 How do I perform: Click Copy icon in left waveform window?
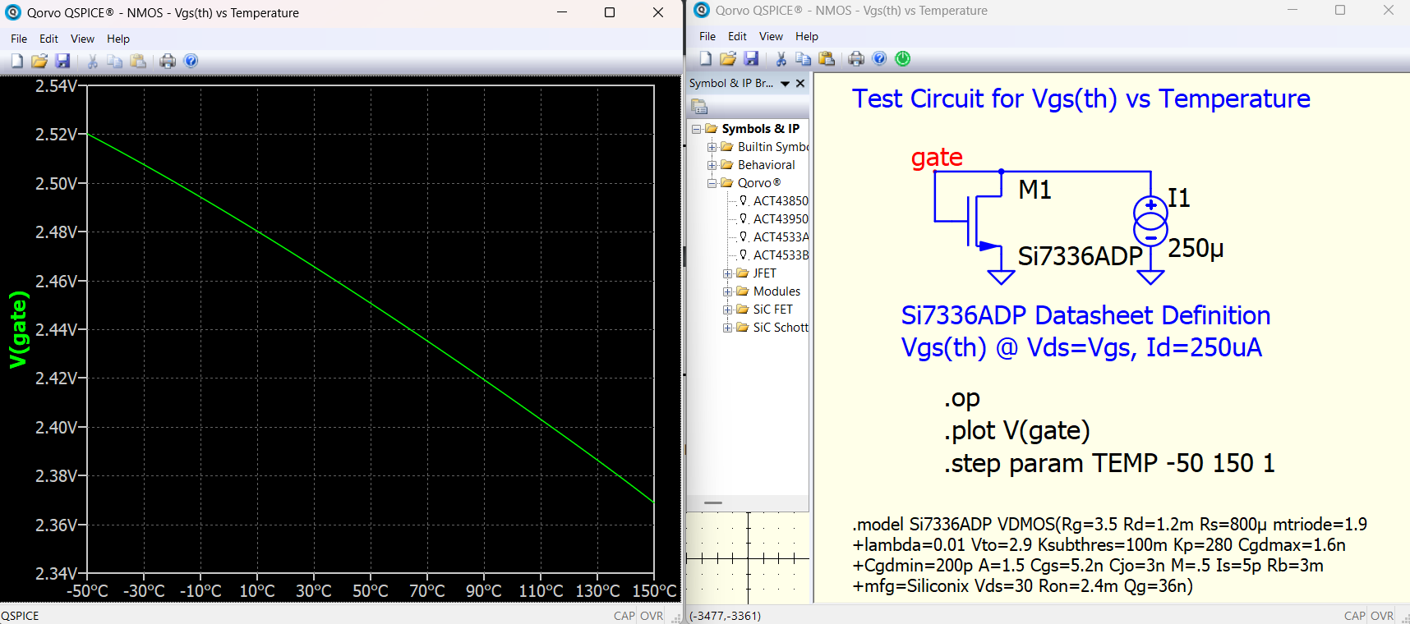[x=114, y=61]
